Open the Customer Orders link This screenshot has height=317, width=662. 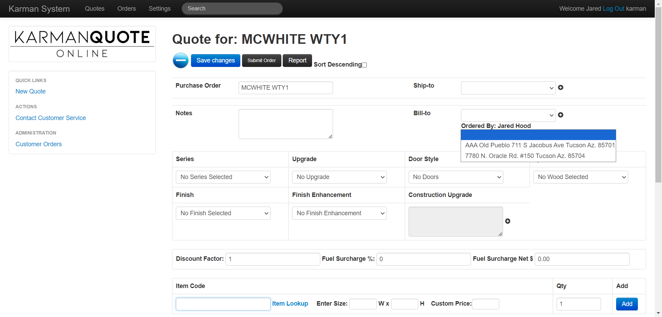39,144
